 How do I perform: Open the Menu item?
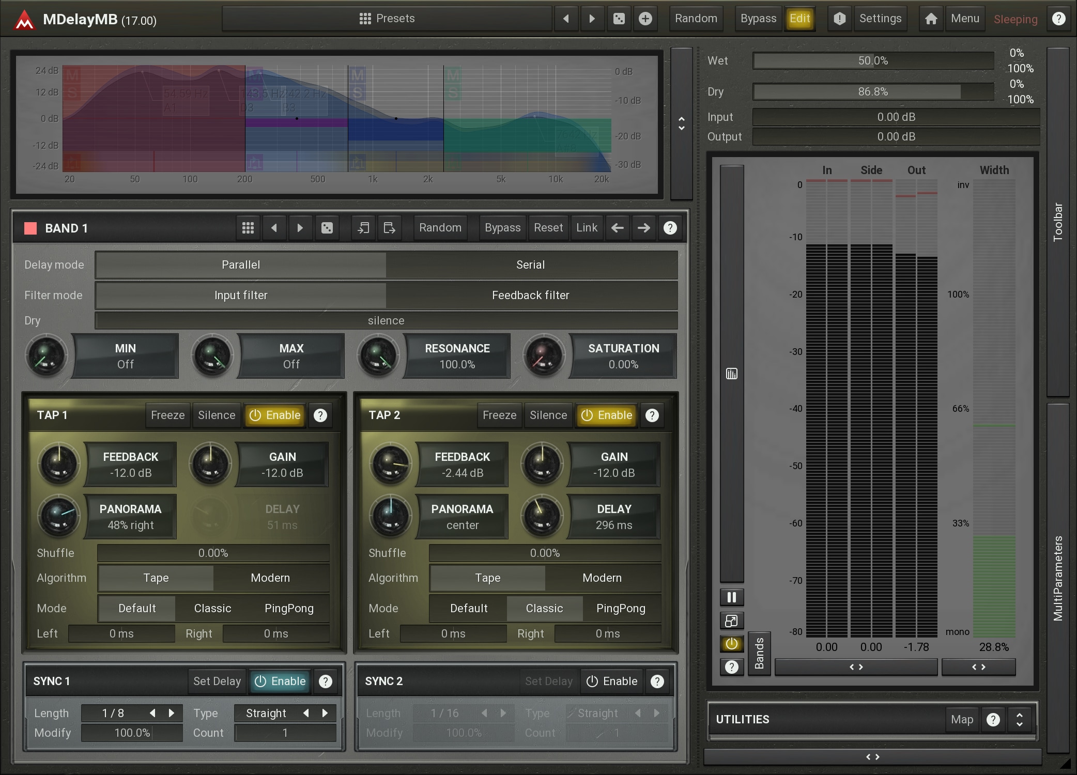point(965,19)
